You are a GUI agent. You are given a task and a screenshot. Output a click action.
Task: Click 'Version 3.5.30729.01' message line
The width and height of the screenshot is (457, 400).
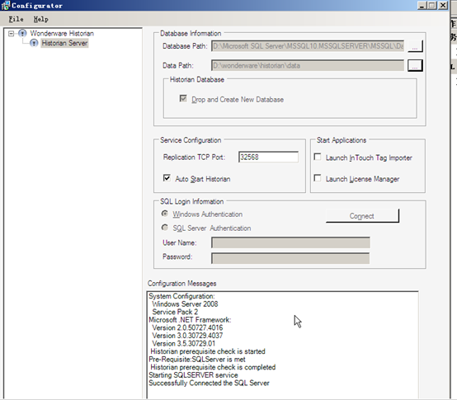pos(184,344)
